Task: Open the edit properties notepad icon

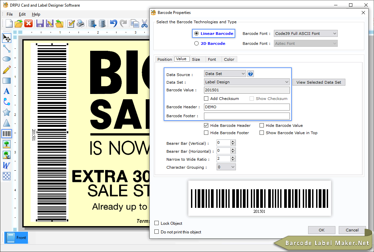Action: click(x=71, y=23)
